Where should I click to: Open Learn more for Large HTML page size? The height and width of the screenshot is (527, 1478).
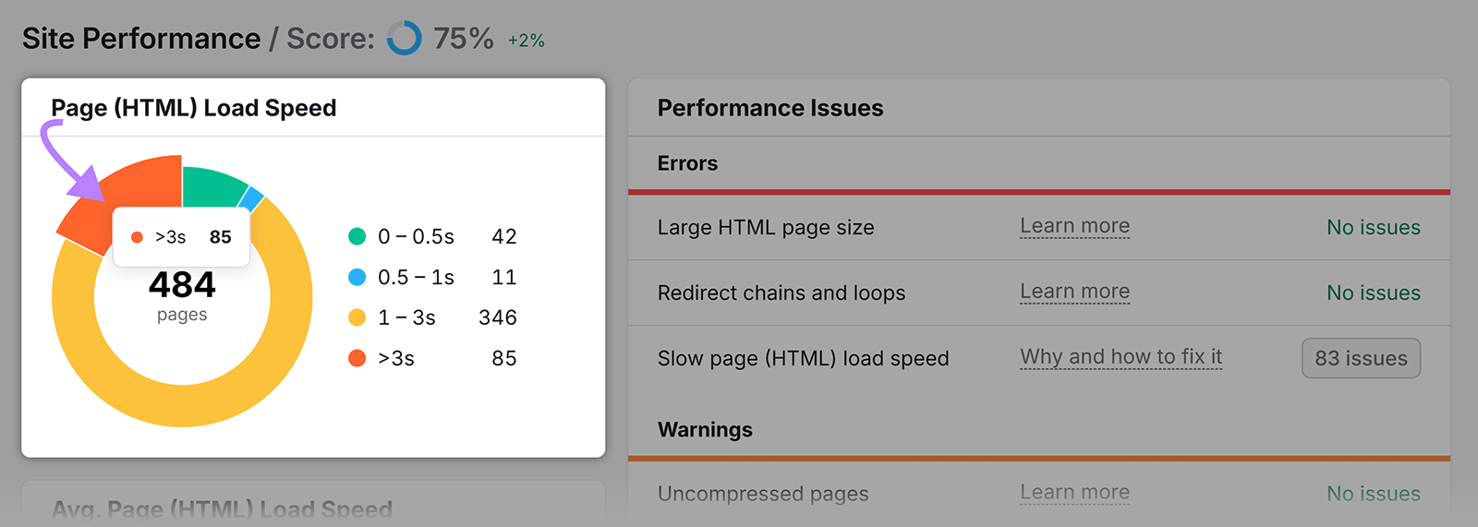[x=1074, y=226]
